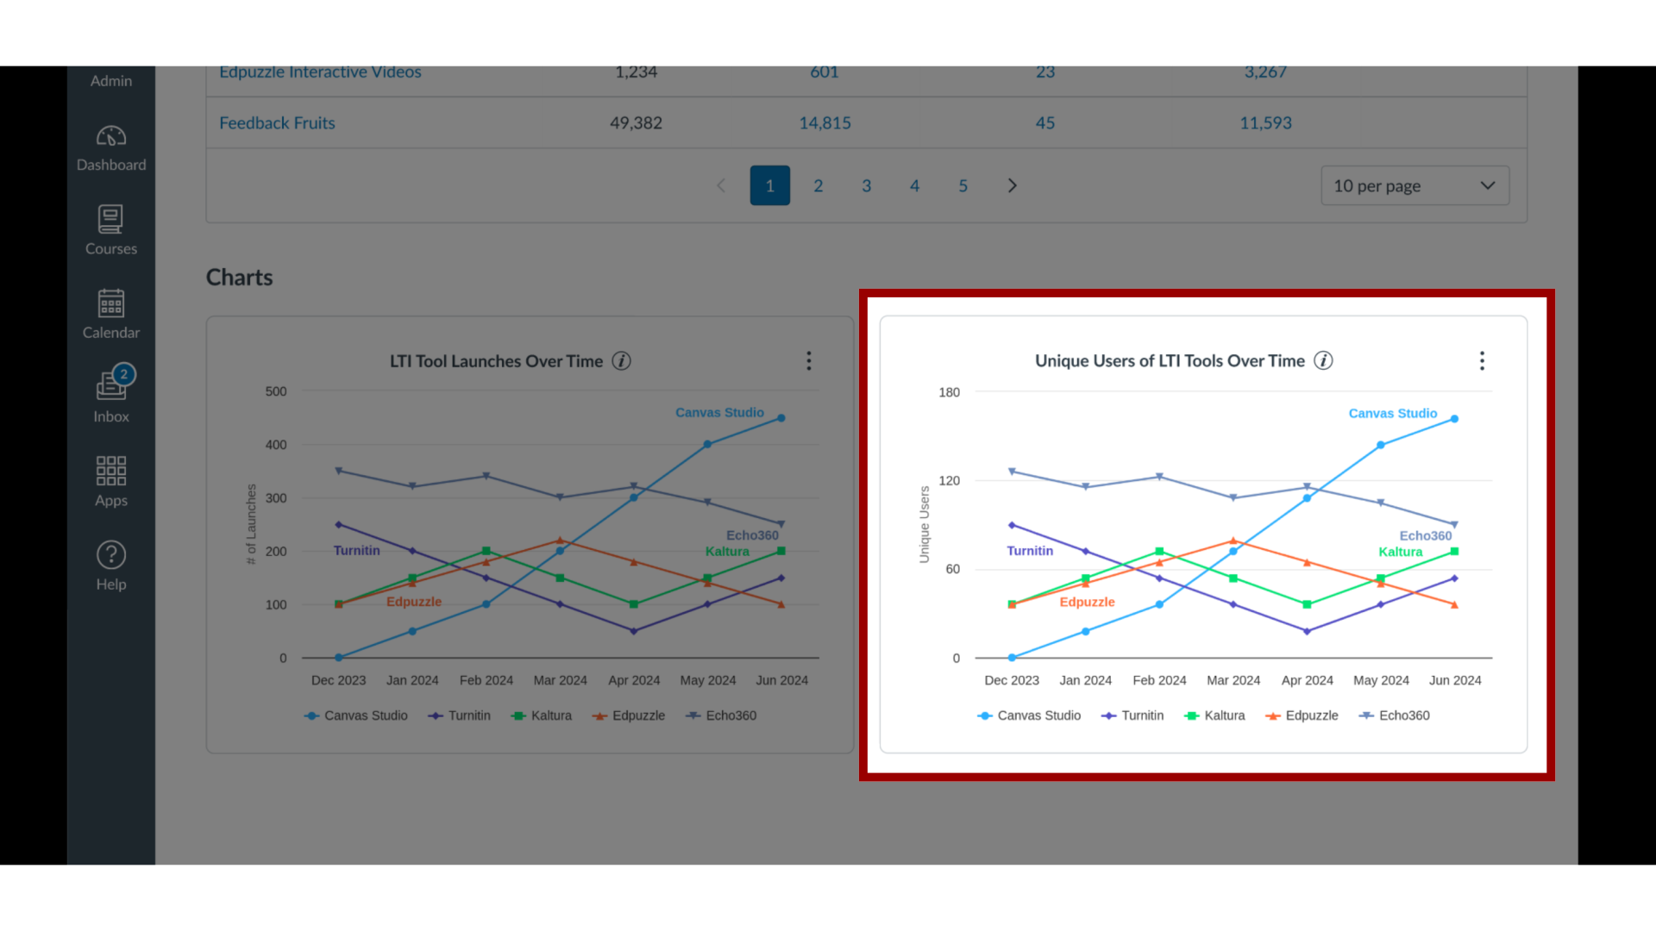The width and height of the screenshot is (1656, 931).
Task: Open options menu of LTI Tool Launches chart
Action: point(808,361)
